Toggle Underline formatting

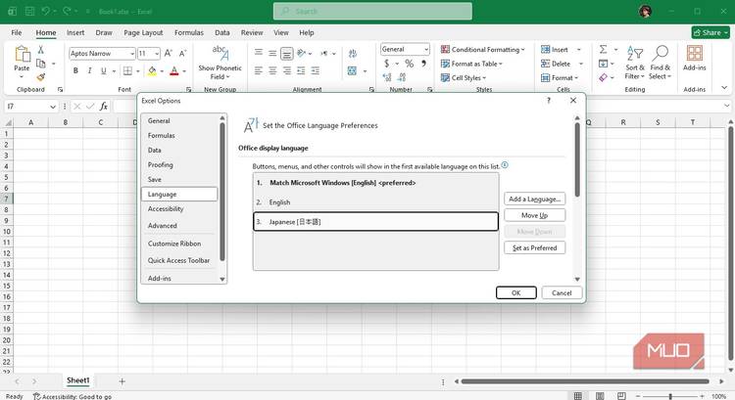(x=103, y=70)
